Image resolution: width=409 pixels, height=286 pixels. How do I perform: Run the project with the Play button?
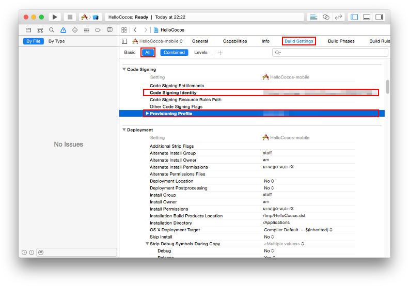[55, 17]
